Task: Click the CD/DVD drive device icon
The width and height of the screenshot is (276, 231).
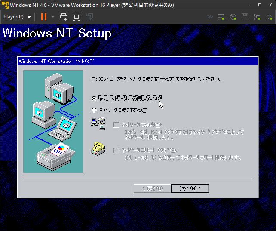Action: (233, 17)
